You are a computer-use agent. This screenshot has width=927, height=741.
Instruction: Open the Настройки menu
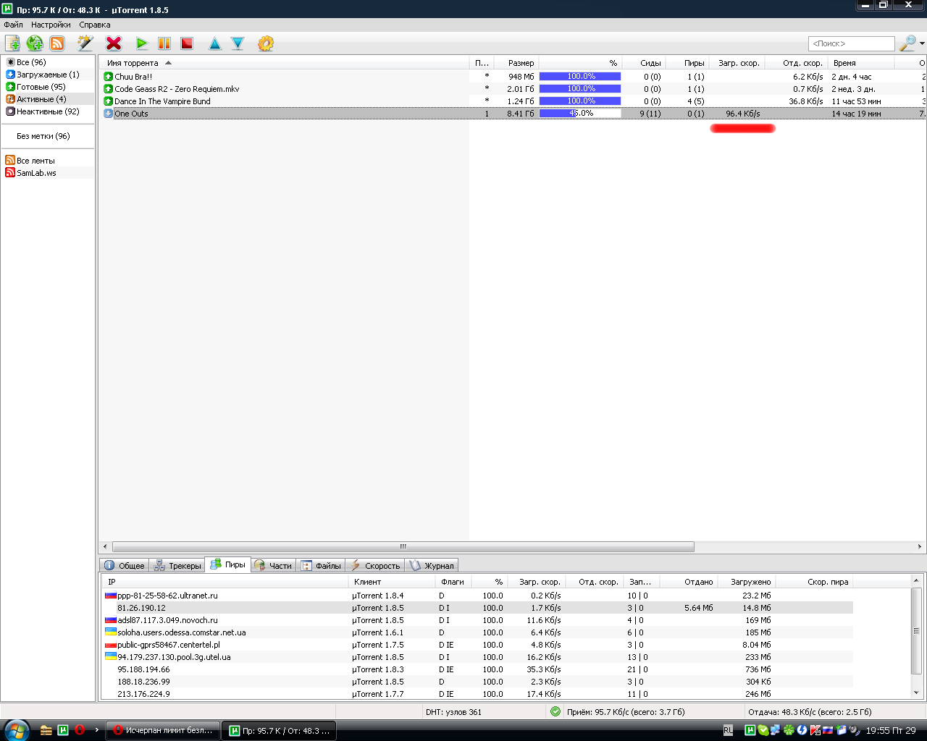(x=51, y=25)
